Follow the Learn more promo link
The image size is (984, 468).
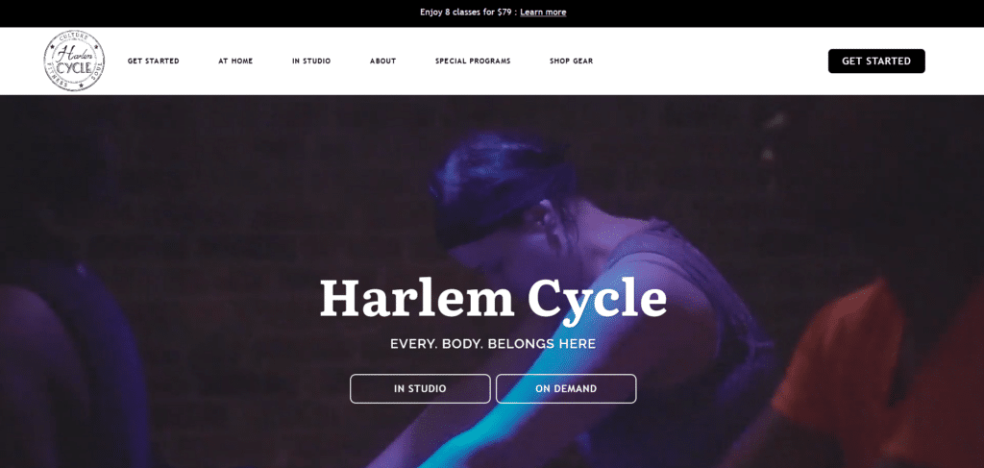tap(543, 12)
